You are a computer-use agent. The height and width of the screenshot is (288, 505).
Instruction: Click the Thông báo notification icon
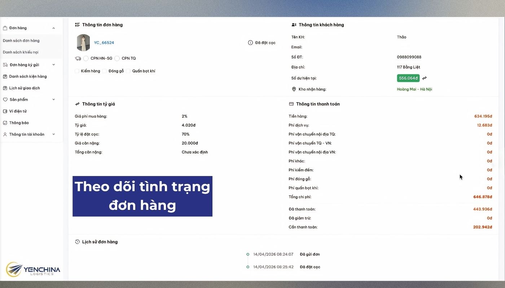(5, 122)
